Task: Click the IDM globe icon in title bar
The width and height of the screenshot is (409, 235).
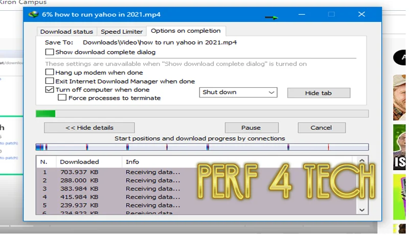Action: [33, 14]
